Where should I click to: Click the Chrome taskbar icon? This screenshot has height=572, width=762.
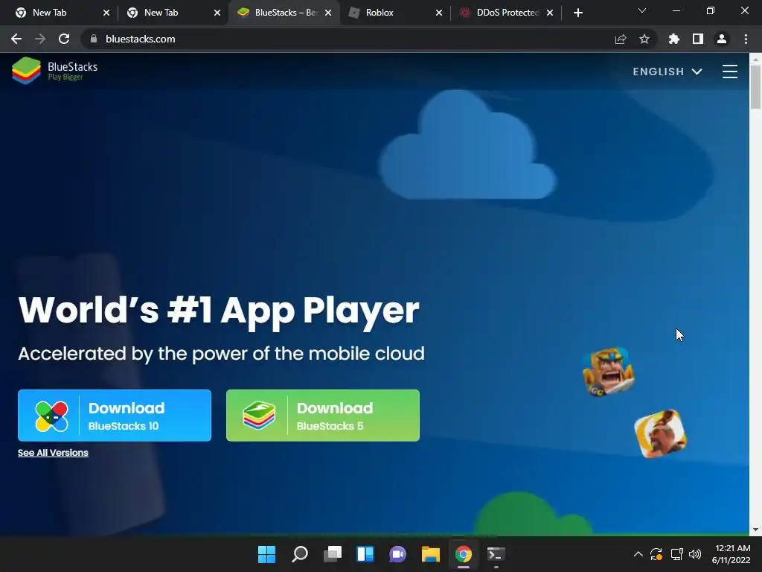coord(463,554)
